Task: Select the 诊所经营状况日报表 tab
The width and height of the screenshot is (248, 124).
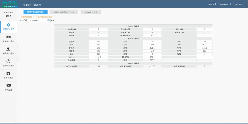Action: click(x=35, y=12)
